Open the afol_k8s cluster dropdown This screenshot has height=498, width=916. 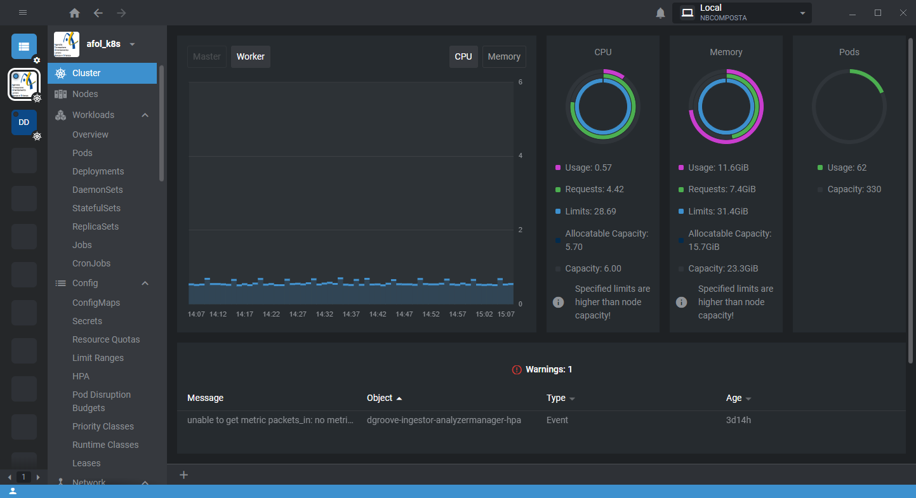coord(132,44)
